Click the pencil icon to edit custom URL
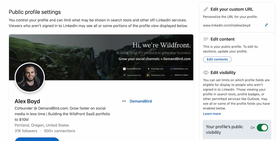The image size is (278, 141). 266,25
